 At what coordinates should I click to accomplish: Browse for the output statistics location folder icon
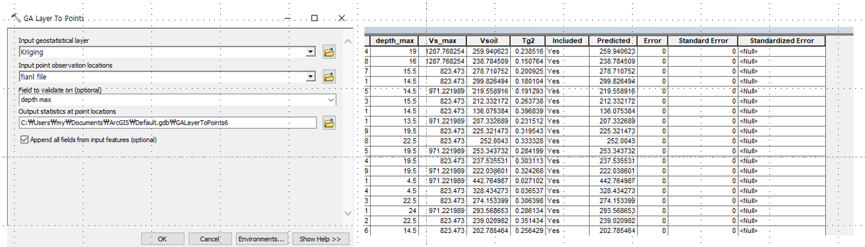329,123
